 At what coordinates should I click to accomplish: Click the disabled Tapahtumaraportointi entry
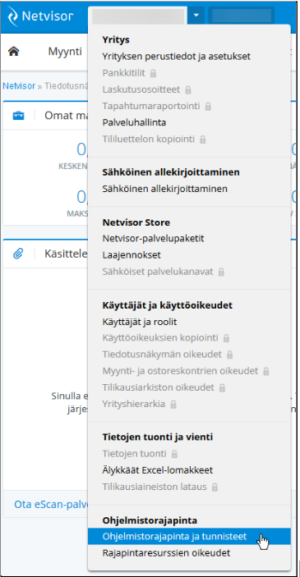(151, 106)
